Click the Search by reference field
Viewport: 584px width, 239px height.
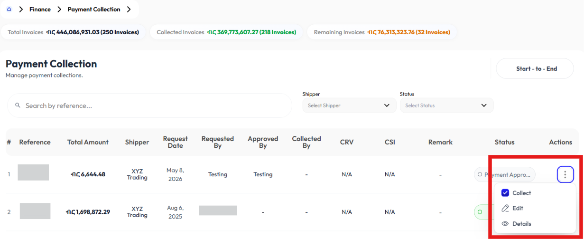coord(149,105)
